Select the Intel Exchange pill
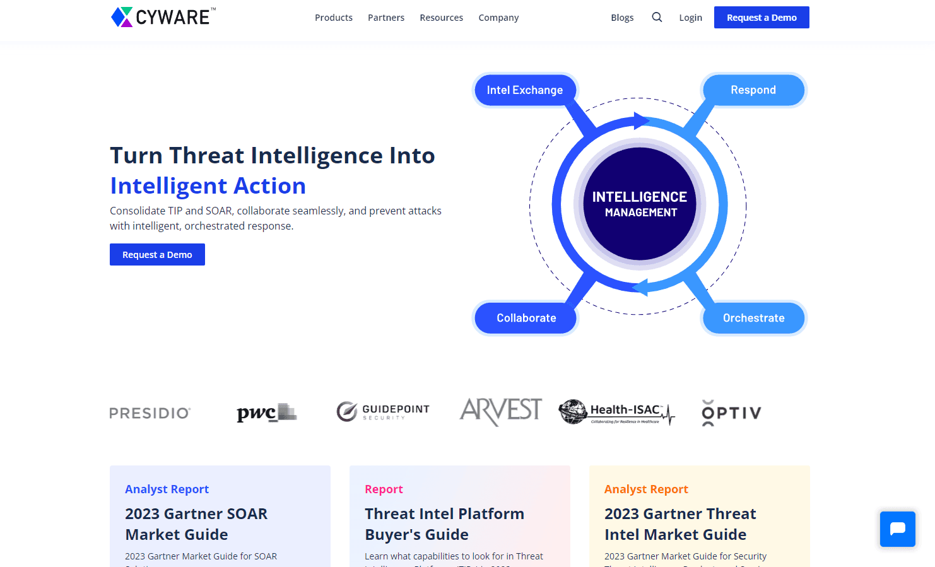The width and height of the screenshot is (935, 567). pyautogui.click(x=525, y=90)
